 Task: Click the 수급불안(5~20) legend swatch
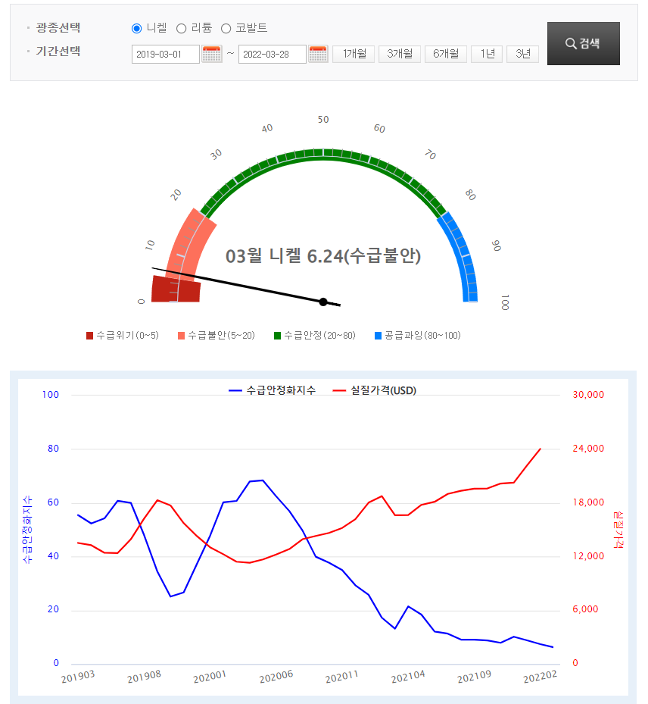(182, 336)
